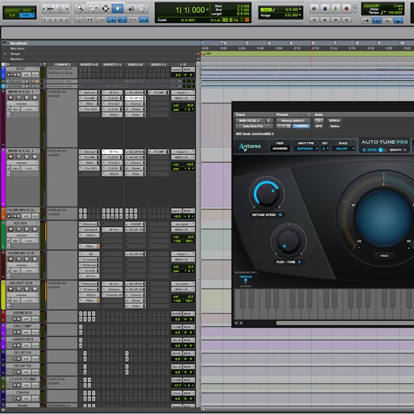Click the I/O column header
Image resolution: width=414 pixels, height=414 pixels.
tap(183, 65)
